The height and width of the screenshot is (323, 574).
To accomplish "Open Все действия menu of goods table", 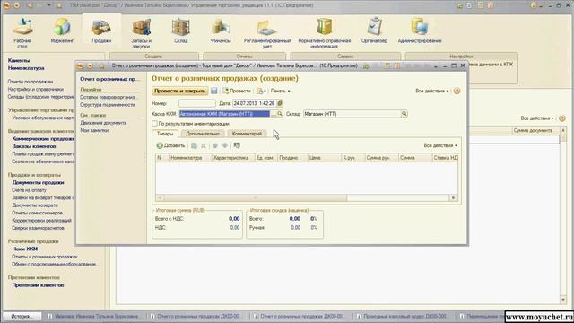I will [x=440, y=145].
